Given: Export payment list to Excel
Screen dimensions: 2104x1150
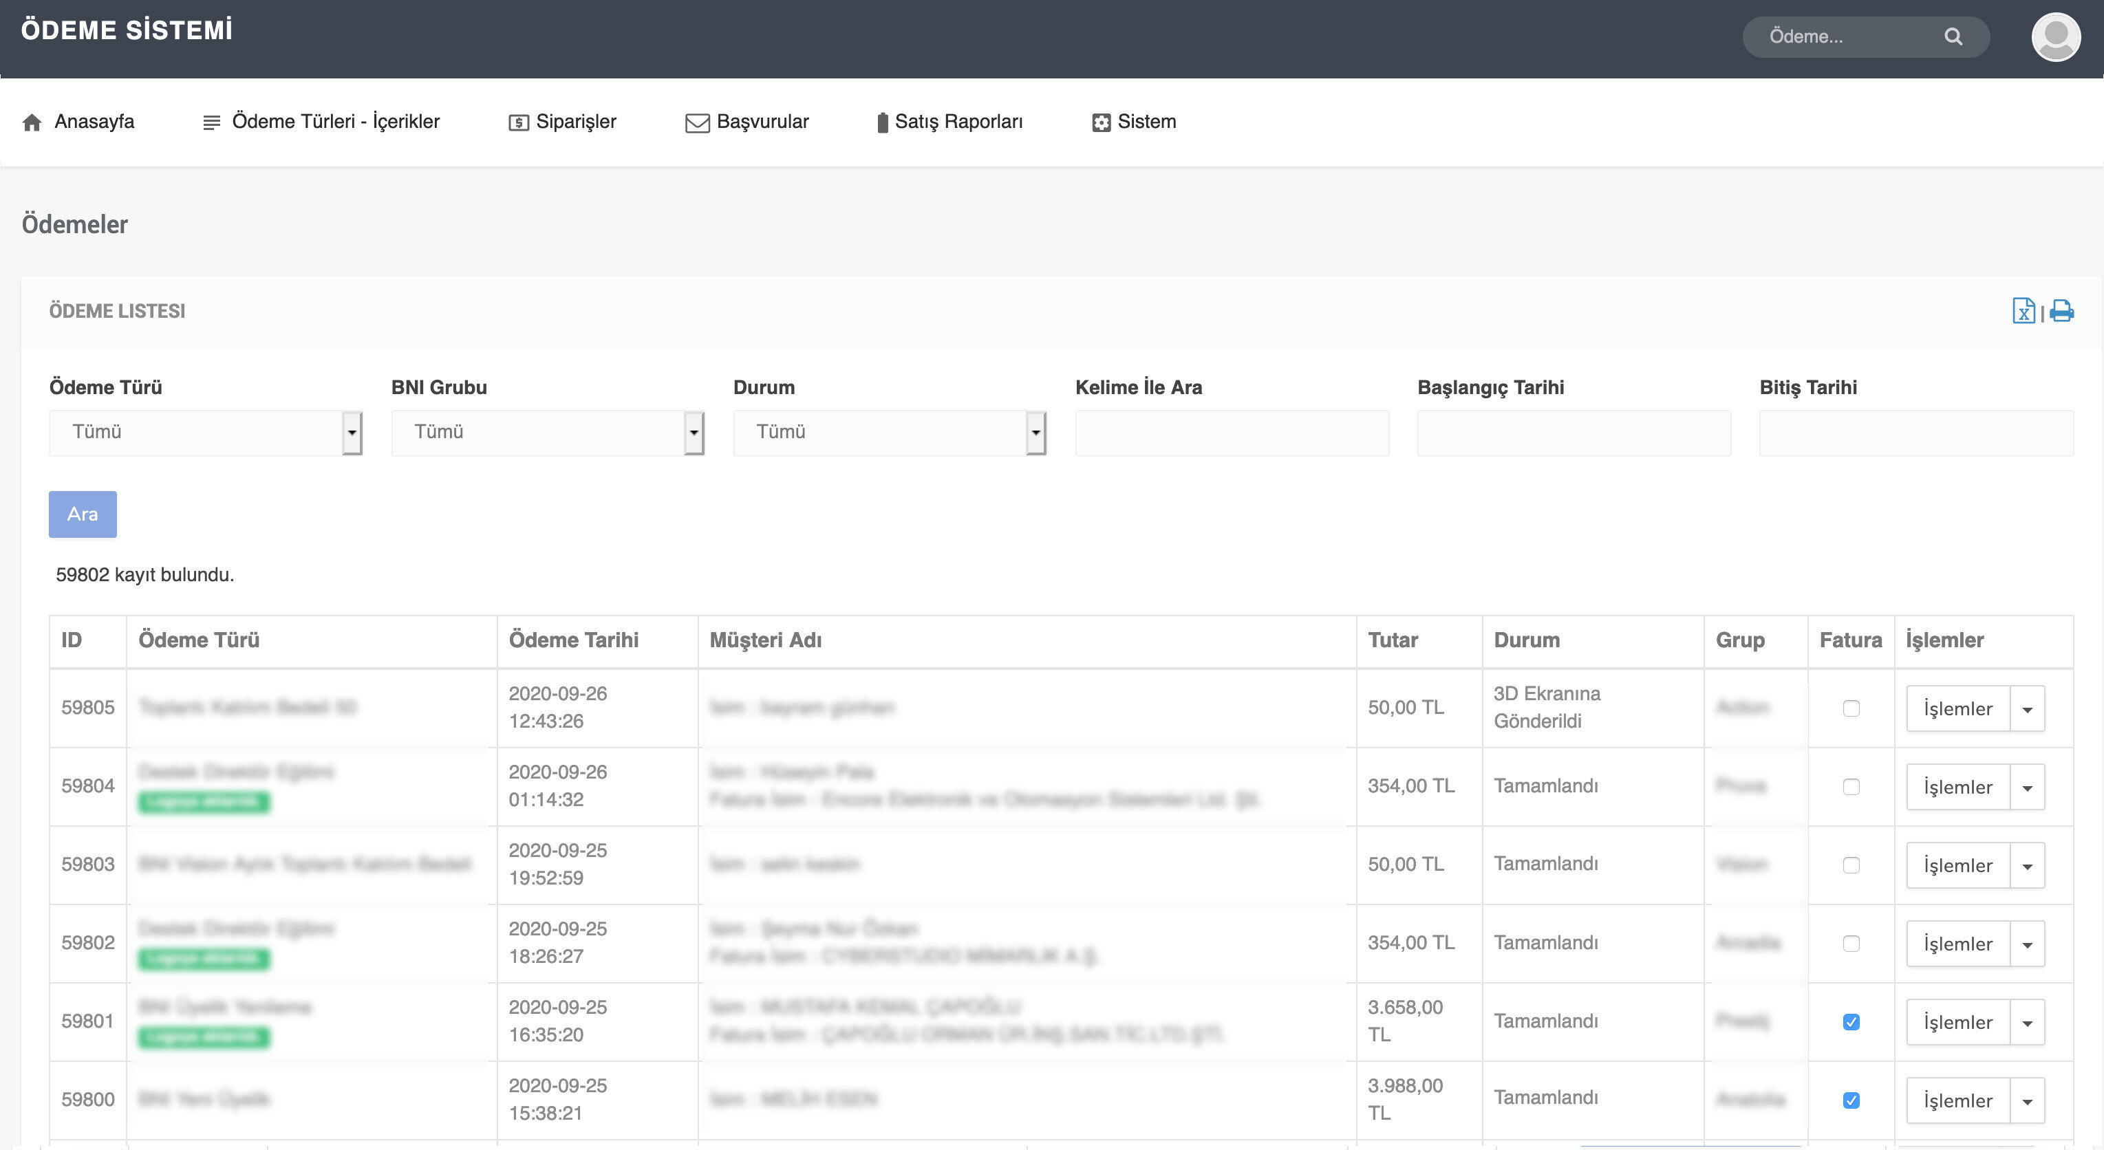Looking at the screenshot, I should click(2023, 310).
